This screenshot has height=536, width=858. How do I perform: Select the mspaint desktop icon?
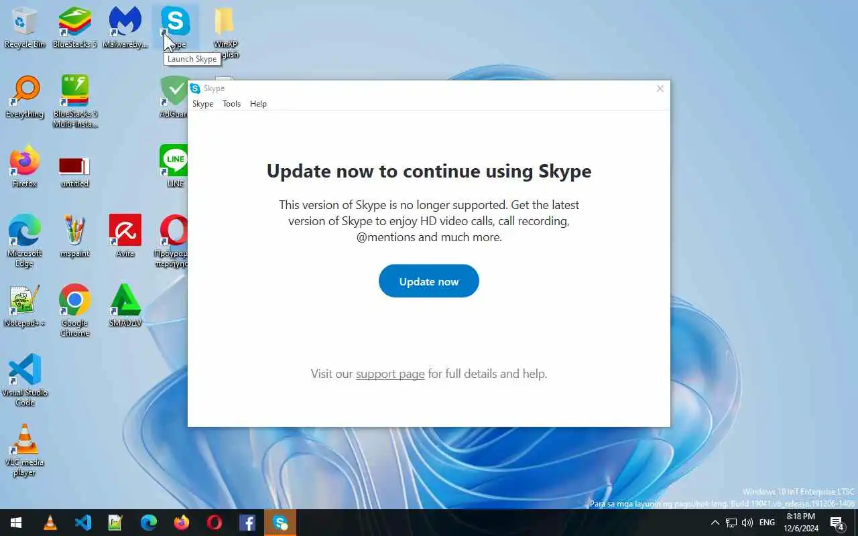click(74, 237)
